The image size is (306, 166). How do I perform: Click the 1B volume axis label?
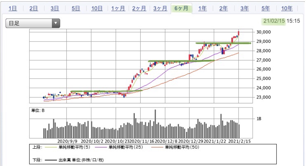click(x=259, y=119)
